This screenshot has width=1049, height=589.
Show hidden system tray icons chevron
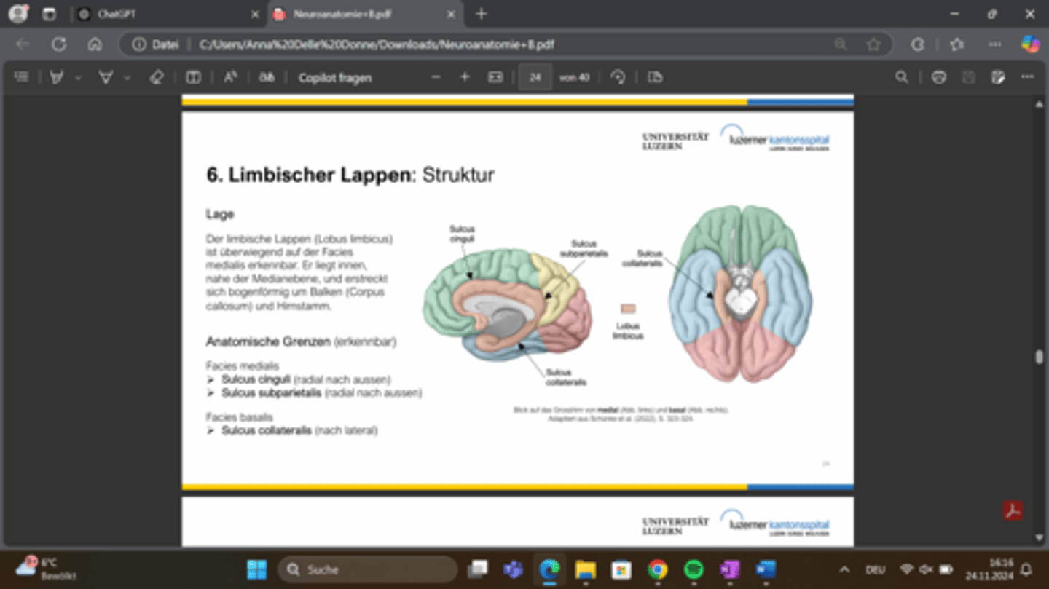tap(844, 569)
